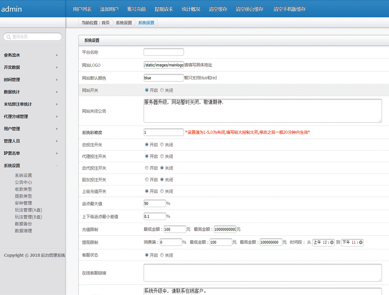Image resolution: width=389 pixels, height=295 pixels.
Task: Click the 清空缓存 top bar link
Action: tap(218, 9)
